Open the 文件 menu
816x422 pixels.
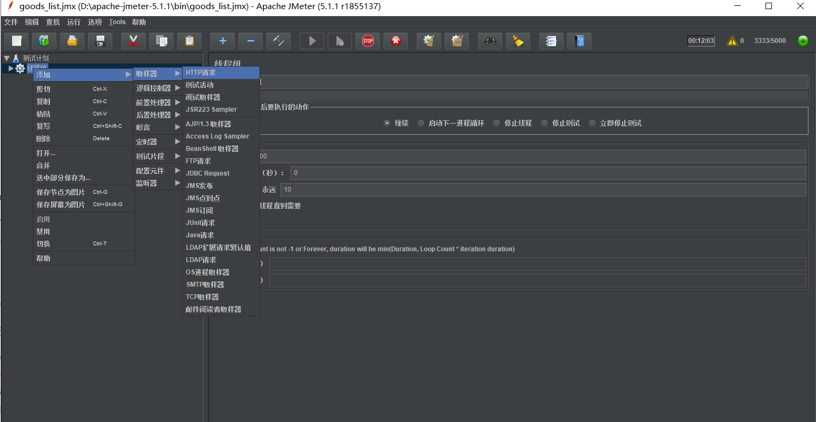tap(11, 22)
